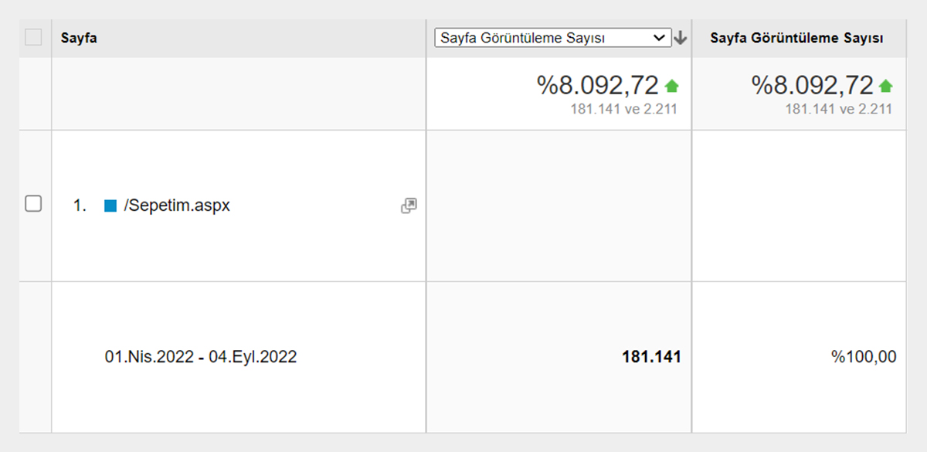Click the %8.092,72 total in first metric column
This screenshot has width=927, height=452.
click(x=597, y=86)
